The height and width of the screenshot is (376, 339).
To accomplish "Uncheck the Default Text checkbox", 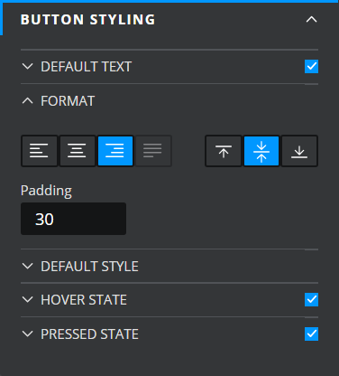I will coord(311,66).
